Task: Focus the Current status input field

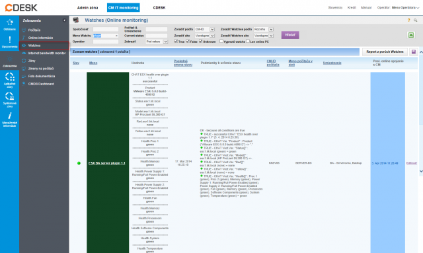Action: coord(157,36)
